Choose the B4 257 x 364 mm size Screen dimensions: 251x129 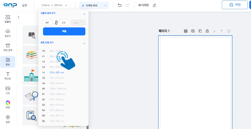57,110
